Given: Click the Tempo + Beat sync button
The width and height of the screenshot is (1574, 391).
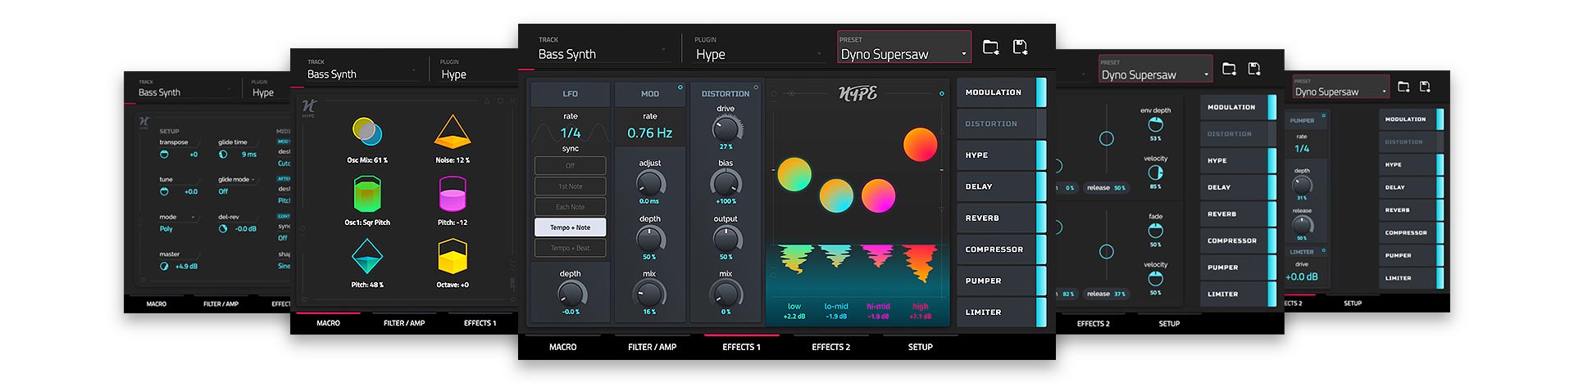Looking at the screenshot, I should point(570,248).
